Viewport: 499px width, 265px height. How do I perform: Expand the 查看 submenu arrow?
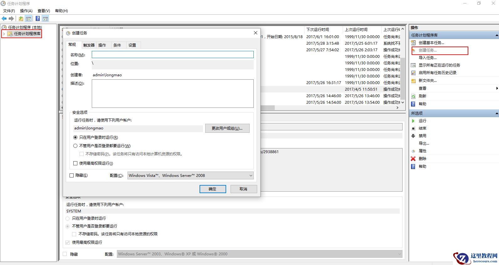tap(497, 88)
